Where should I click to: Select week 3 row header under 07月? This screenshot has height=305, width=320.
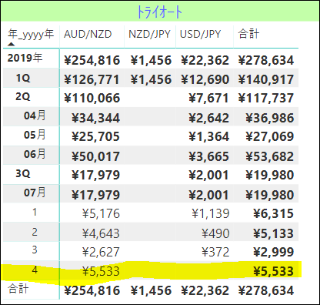(35, 250)
